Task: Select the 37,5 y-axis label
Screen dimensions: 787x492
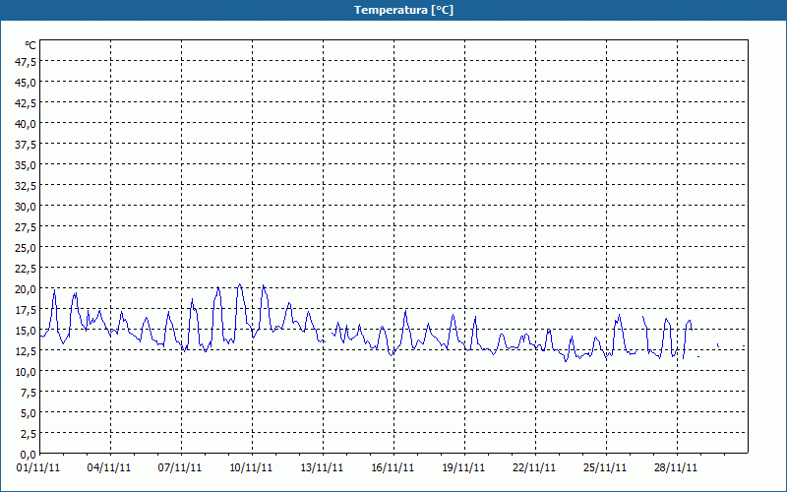Action: (x=27, y=144)
